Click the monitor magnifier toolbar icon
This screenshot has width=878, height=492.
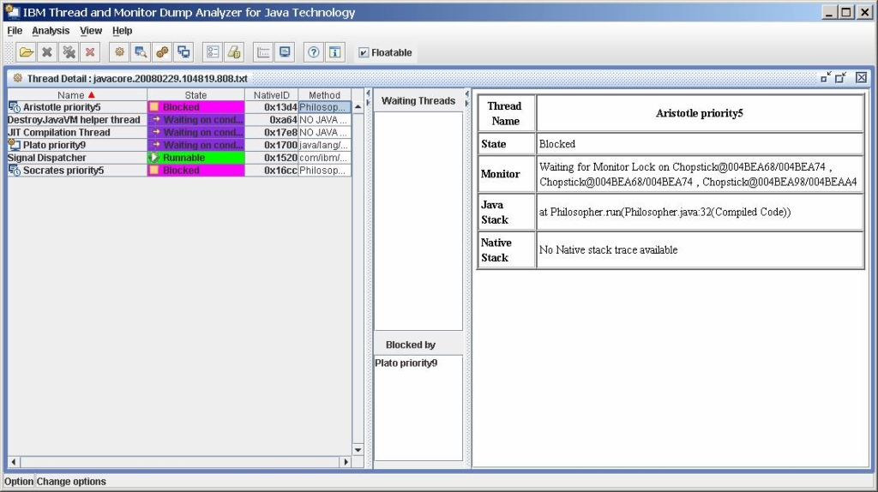pyautogui.click(x=141, y=52)
